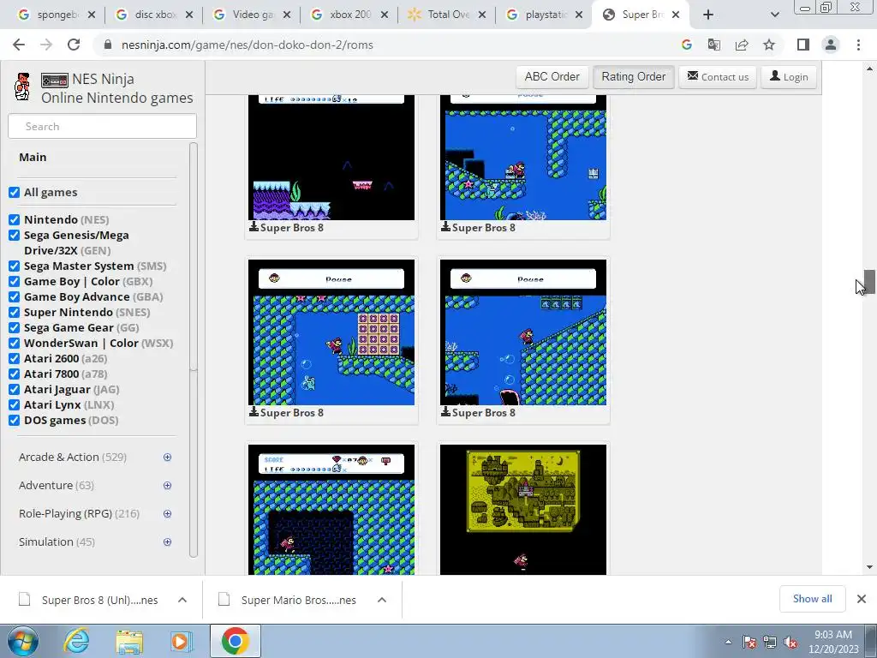Viewport: 877px width, 658px height.
Task: Click the Rating Order button
Action: pos(634,76)
